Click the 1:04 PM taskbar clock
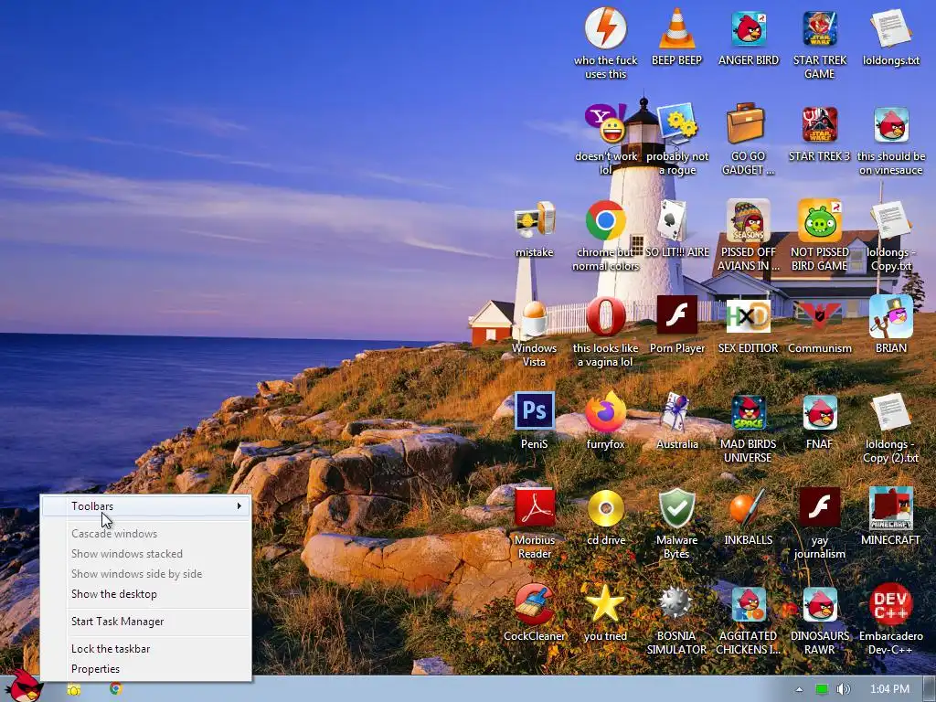This screenshot has height=702, width=936. 889,689
